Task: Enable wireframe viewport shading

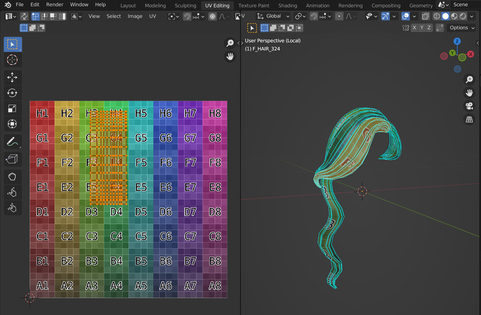Action: (437, 17)
